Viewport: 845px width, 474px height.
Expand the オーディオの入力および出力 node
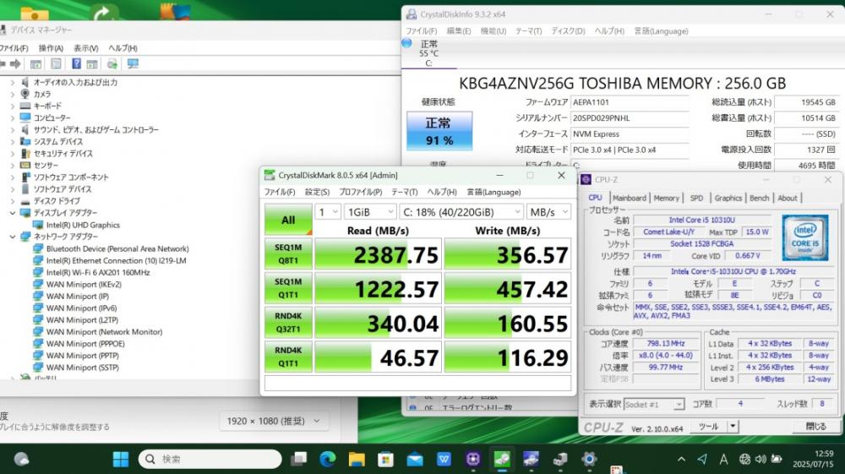click(13, 83)
